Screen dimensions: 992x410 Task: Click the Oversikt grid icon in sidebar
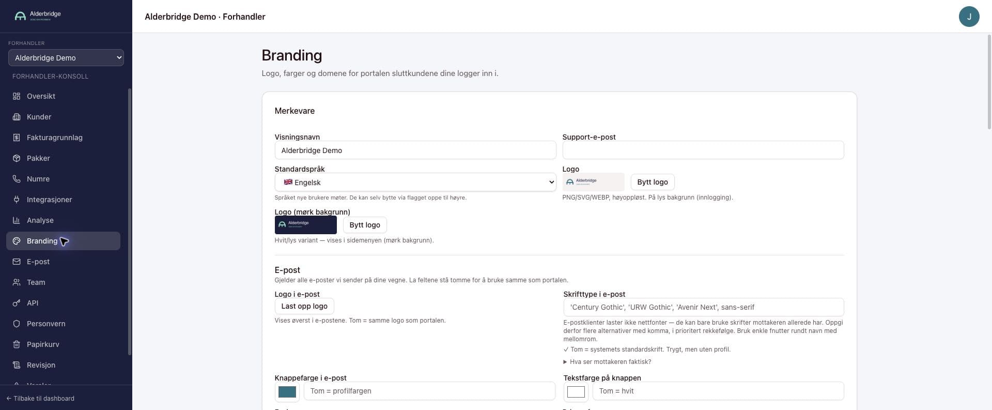[x=17, y=96]
